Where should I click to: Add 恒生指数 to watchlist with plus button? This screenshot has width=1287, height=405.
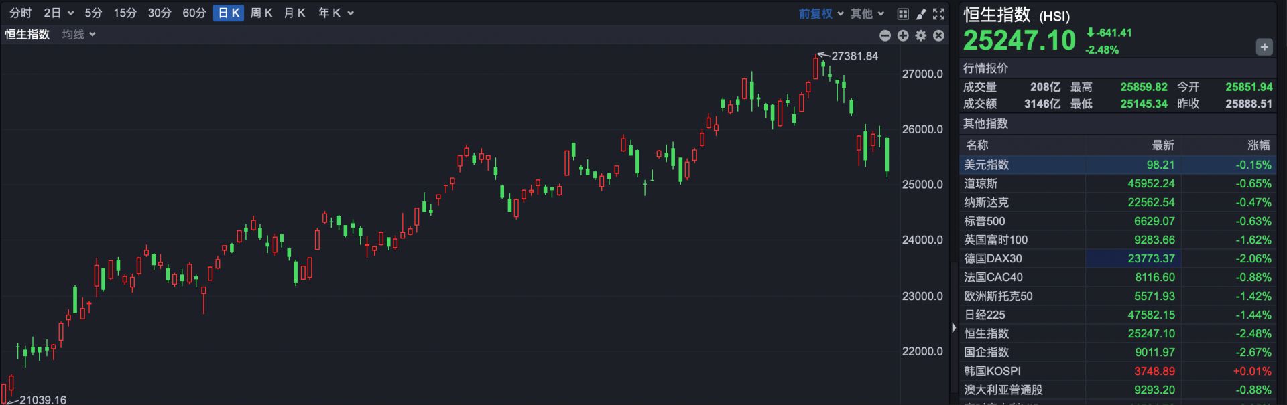coord(1264,47)
